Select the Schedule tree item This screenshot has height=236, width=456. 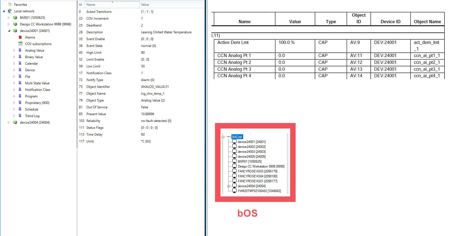click(31, 109)
